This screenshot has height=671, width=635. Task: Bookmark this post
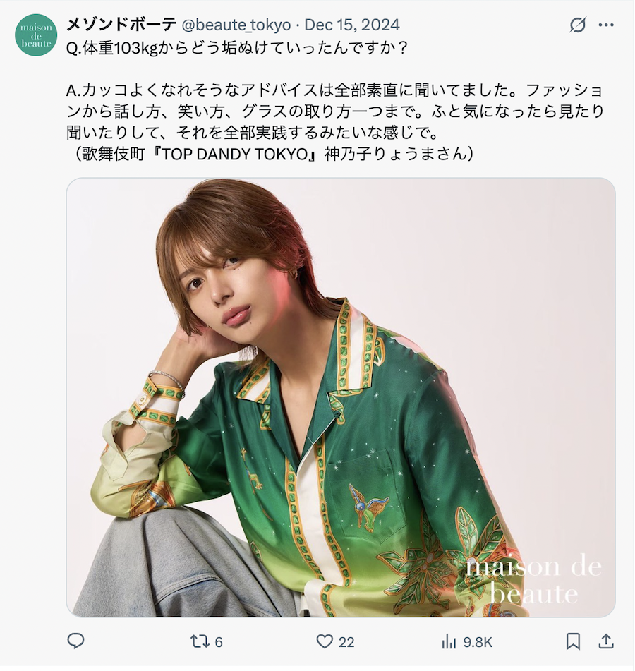pyautogui.click(x=574, y=641)
